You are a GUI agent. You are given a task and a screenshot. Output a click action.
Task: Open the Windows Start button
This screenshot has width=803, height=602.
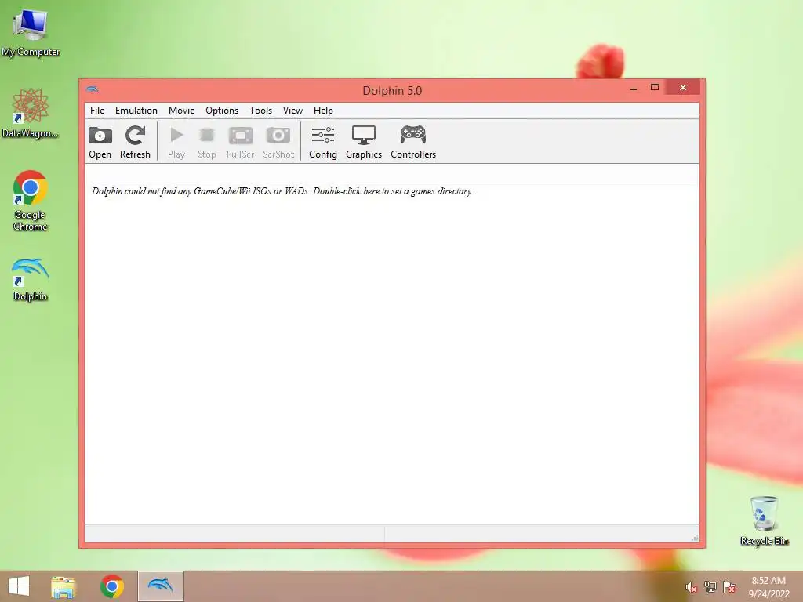tap(19, 586)
